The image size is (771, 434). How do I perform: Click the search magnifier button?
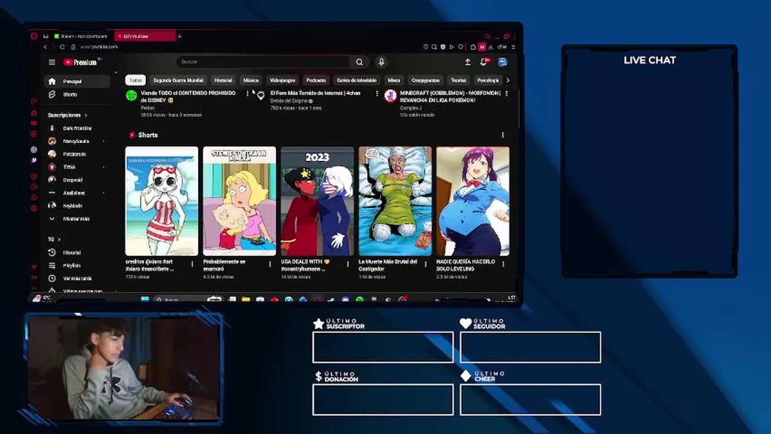coord(360,62)
